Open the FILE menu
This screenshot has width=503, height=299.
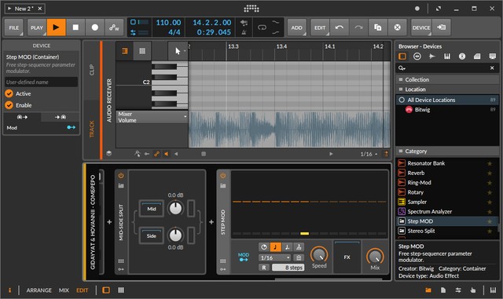pos(14,28)
